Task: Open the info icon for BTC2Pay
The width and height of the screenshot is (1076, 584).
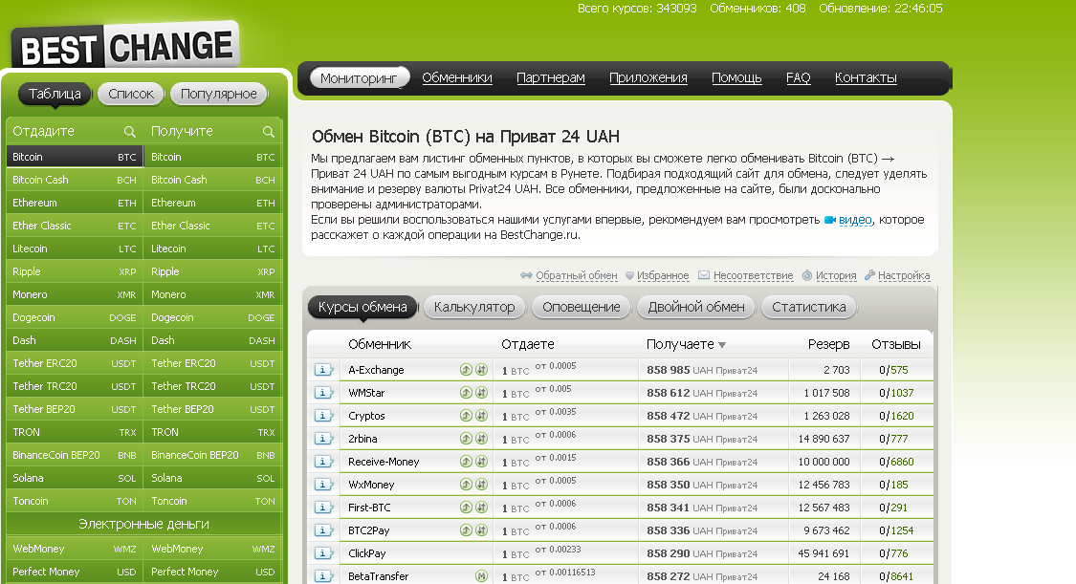Action: point(323,530)
